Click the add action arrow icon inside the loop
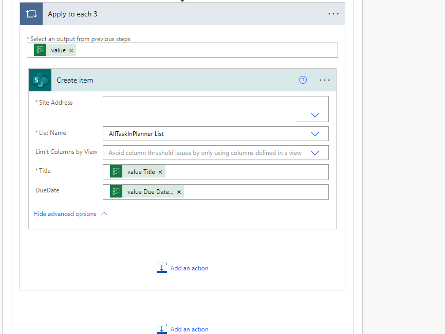Screen dimensions: 445x334 pyautogui.click(x=161, y=267)
